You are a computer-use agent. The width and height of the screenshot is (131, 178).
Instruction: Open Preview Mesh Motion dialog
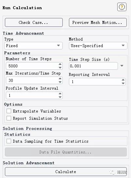[98, 23]
